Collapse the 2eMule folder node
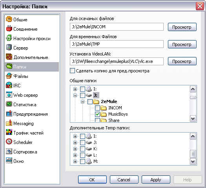206x188 pixels. (x=82, y=101)
